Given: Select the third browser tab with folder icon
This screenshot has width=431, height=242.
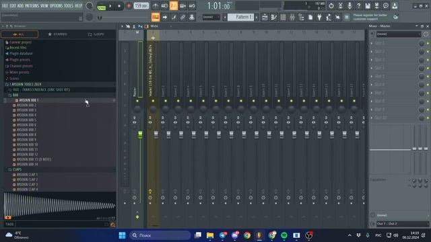Looking at the screenshot, I should click(x=96, y=34).
